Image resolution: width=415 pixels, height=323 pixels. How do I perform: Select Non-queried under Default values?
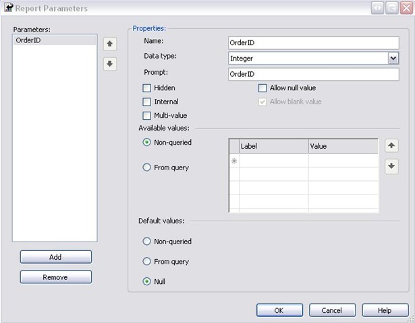(146, 241)
